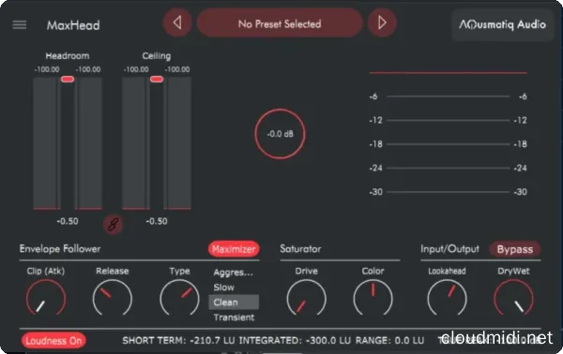Viewport: 563px width, 354px height.
Task: Click the Ceiling label
Action: pos(157,56)
